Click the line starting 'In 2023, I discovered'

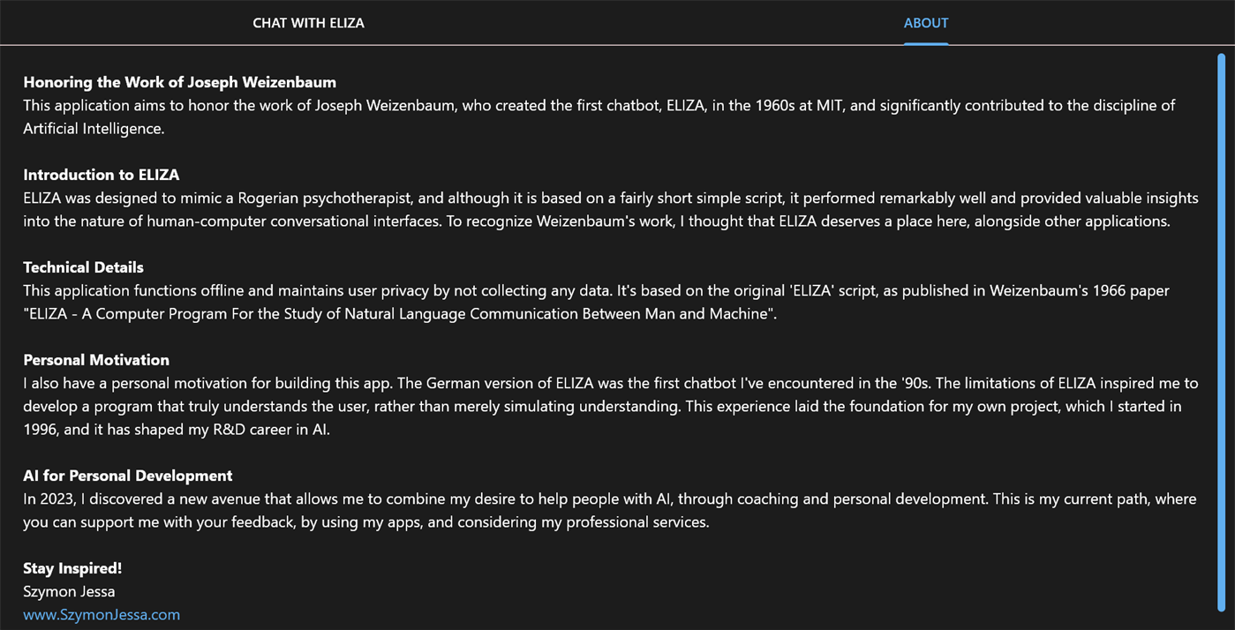[609, 499]
